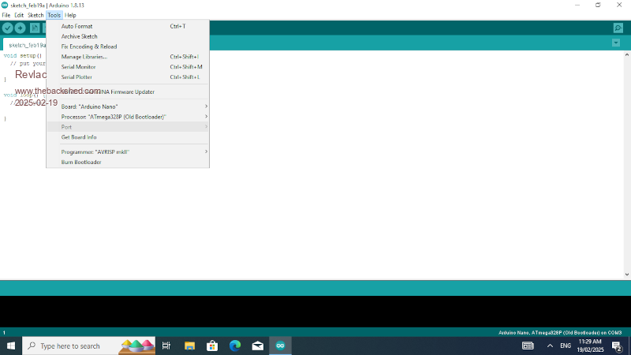Expand the Board "Arduino Nano" submenu
This screenshot has height=355, width=631.
click(126, 106)
